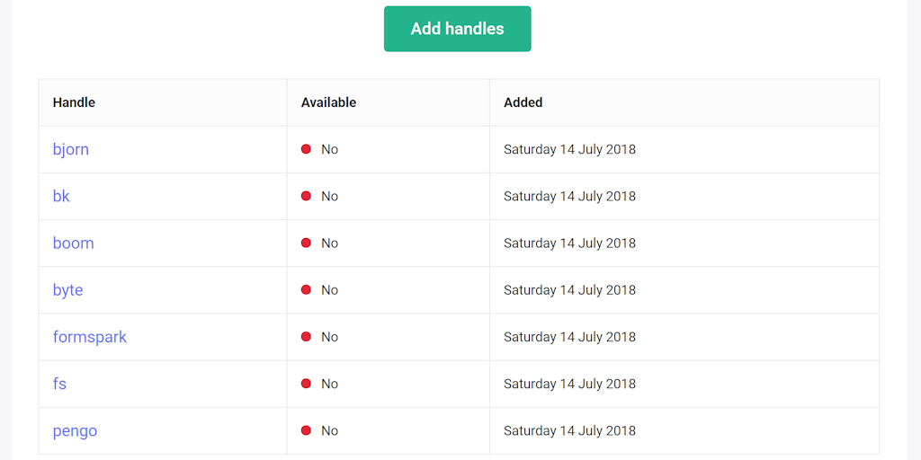Click the red status dot for bjorn

306,149
